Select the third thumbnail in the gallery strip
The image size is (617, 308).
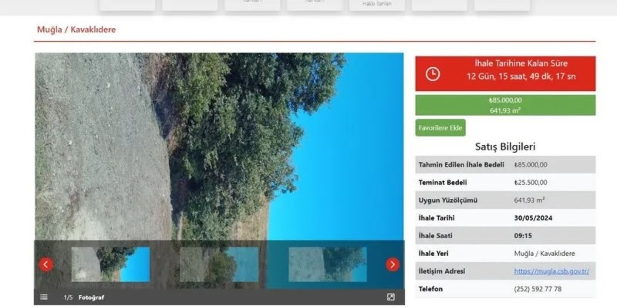[328, 264]
